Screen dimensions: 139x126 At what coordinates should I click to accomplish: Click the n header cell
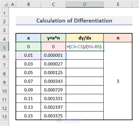pyautogui.click(x=118, y=38)
